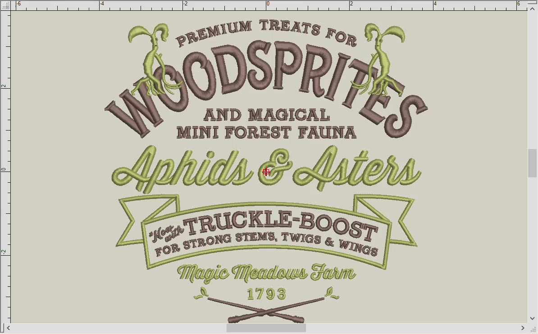
Task: Click the horizontal scrollbar right arrow
Action: coord(523,328)
